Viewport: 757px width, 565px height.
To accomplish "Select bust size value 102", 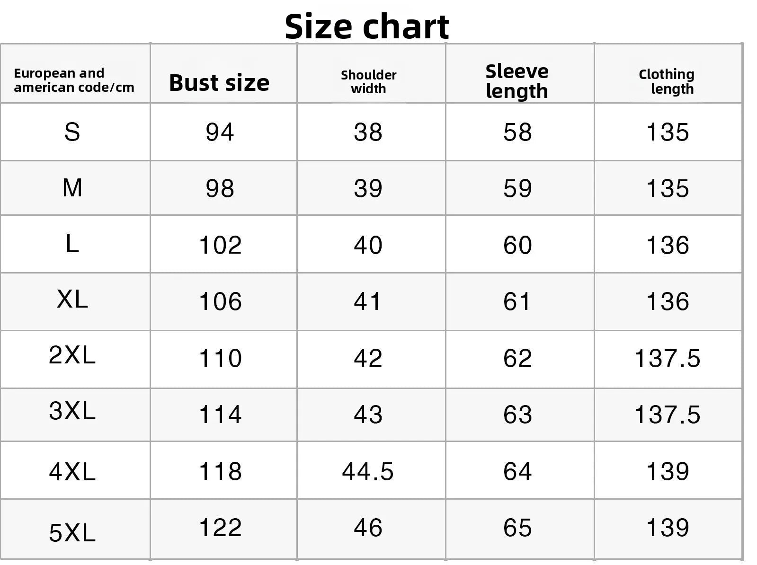I will [x=220, y=245].
